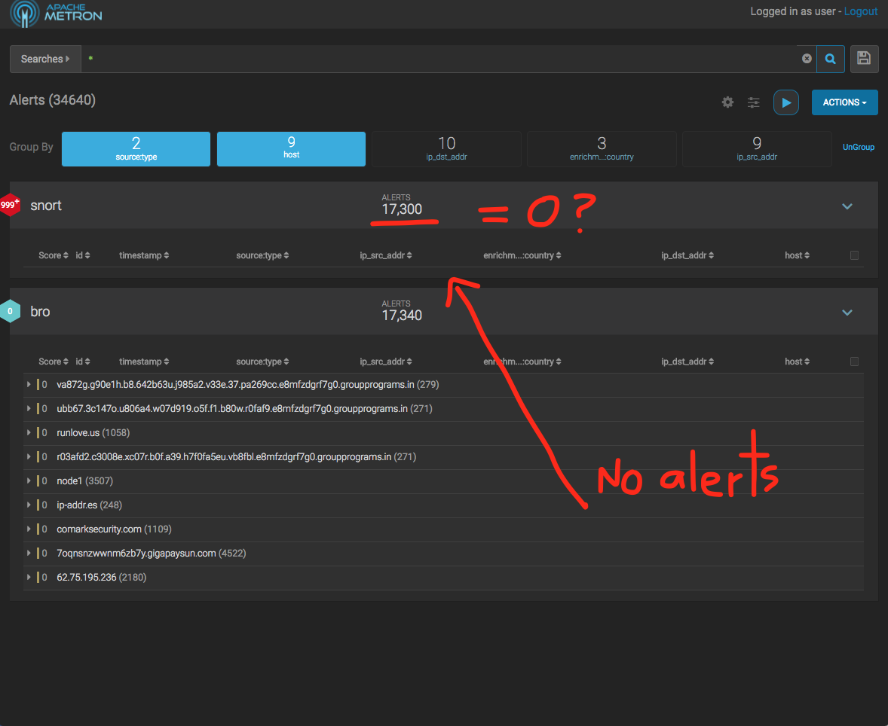Expand the 62.75.195.236 (2180) row

(x=29, y=577)
